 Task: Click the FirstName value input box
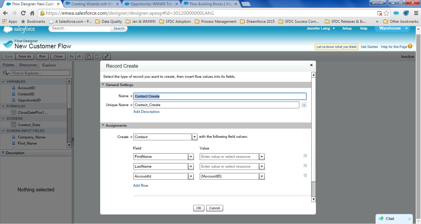point(229,157)
